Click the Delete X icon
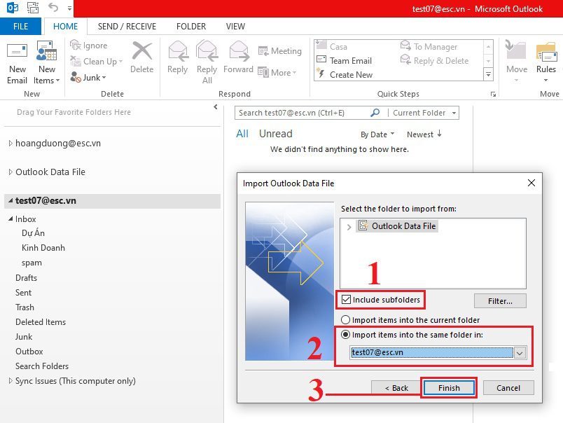Viewport: 563px width, 423px height. click(142, 50)
